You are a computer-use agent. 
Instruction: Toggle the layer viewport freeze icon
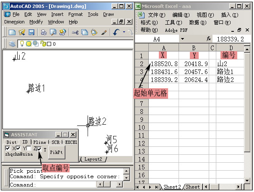pos(36,44)
